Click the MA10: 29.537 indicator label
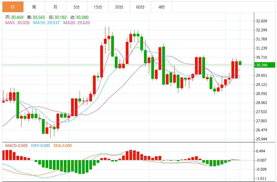The height and width of the screenshot is (182, 277). coord(46,23)
